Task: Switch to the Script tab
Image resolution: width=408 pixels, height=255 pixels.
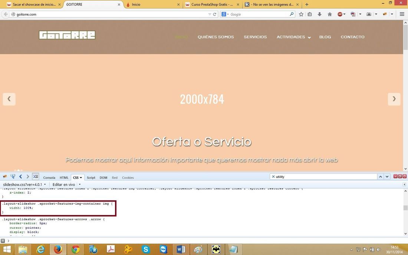Action: coord(91,178)
